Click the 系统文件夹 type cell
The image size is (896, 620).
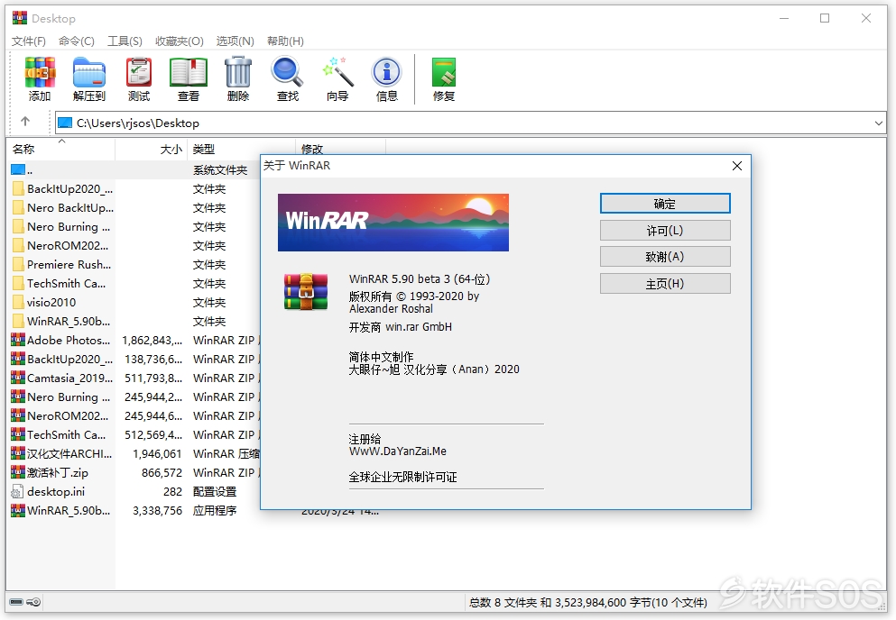pos(220,170)
